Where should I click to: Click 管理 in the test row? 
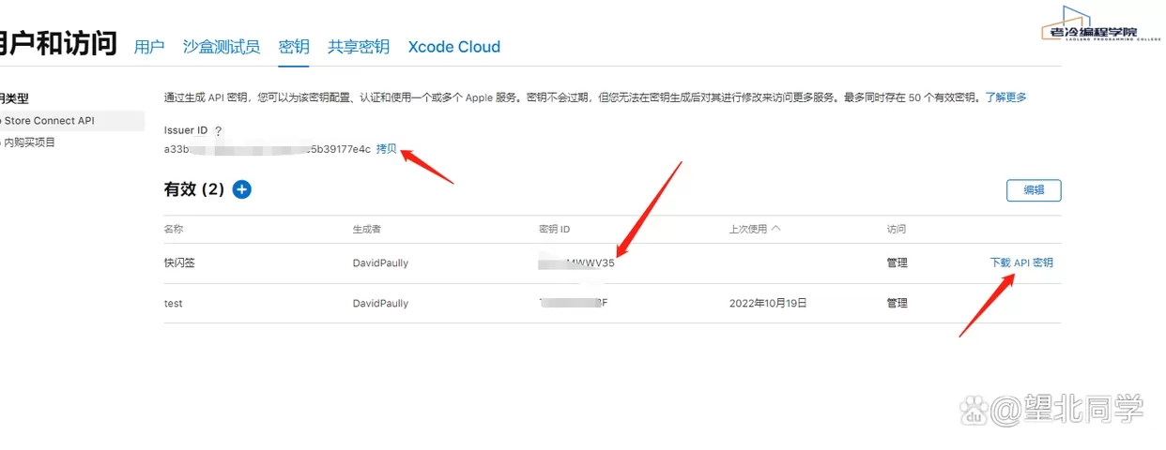point(898,304)
